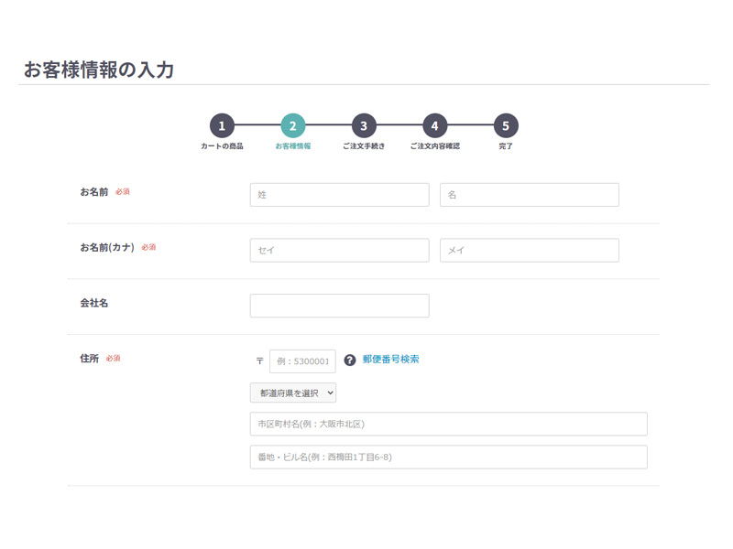This screenshot has width=733, height=549.
Task: Click the 〒 postal mark symbol
Action: (259, 361)
